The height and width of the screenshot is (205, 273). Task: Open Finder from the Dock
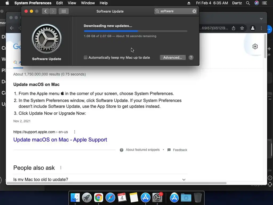[x=75, y=198]
